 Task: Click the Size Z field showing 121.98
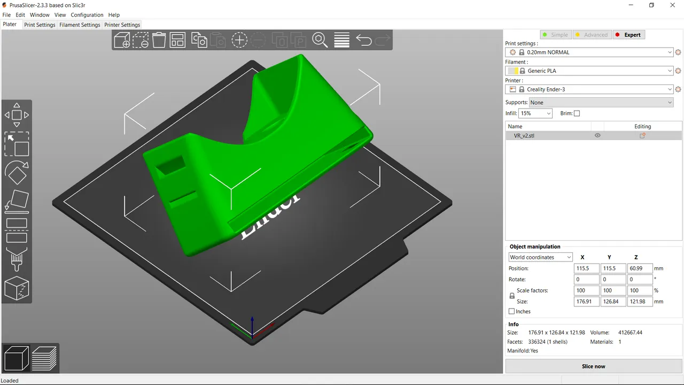(x=640, y=302)
